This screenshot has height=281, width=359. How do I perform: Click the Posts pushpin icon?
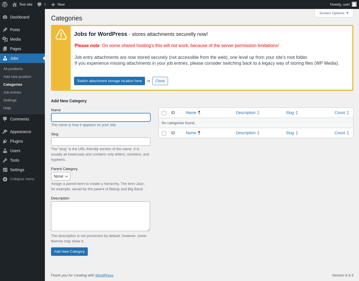[x=5, y=30]
